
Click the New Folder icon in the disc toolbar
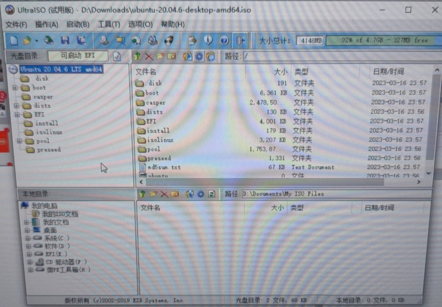pos(160,56)
